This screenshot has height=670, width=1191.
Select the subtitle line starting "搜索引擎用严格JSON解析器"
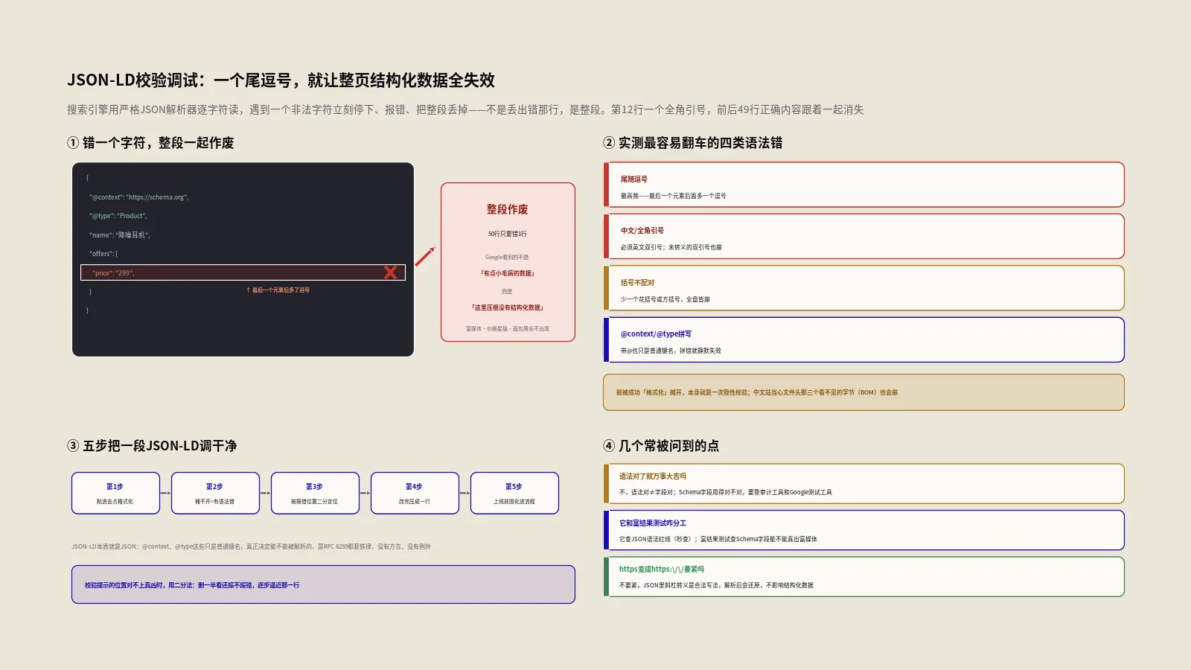coord(465,109)
